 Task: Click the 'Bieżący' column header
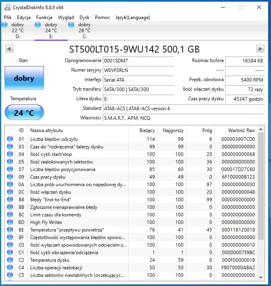143,130
